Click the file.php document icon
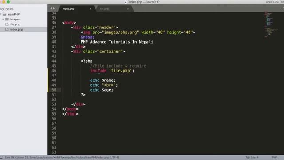This screenshot has height=160, width=284. pyautogui.click(x=7, y=24)
